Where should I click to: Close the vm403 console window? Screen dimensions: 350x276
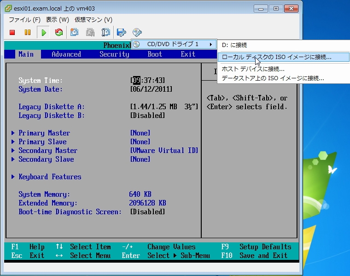(x=292, y=9)
